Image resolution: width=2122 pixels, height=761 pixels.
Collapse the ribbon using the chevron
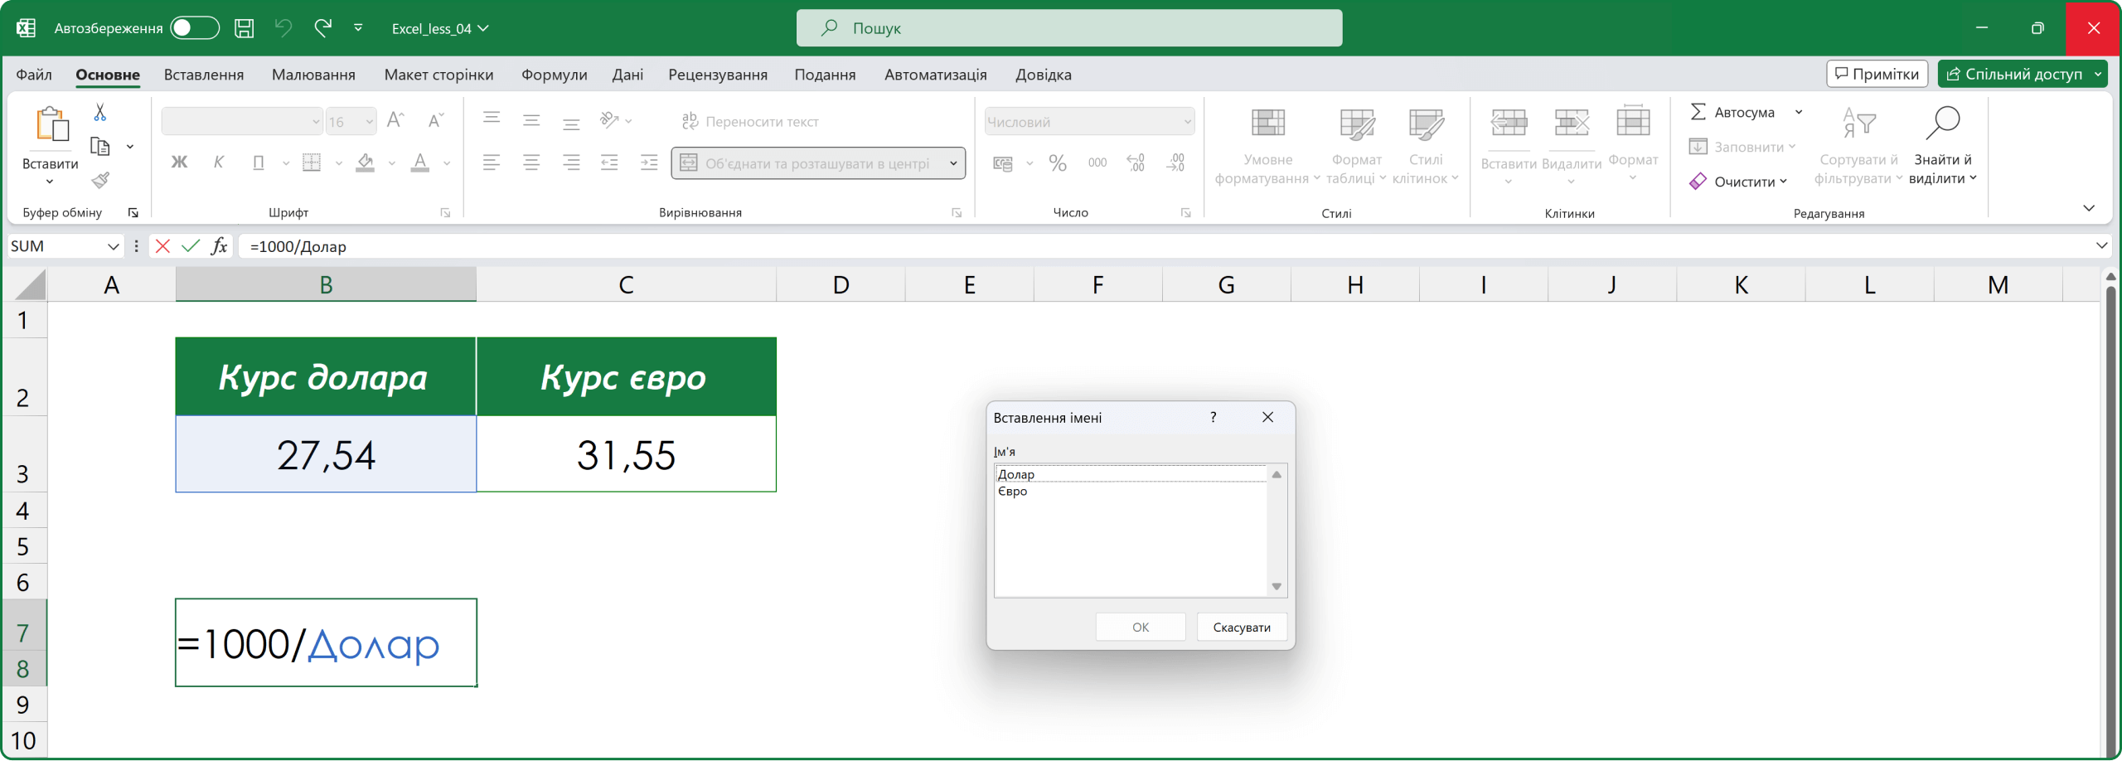[2088, 208]
